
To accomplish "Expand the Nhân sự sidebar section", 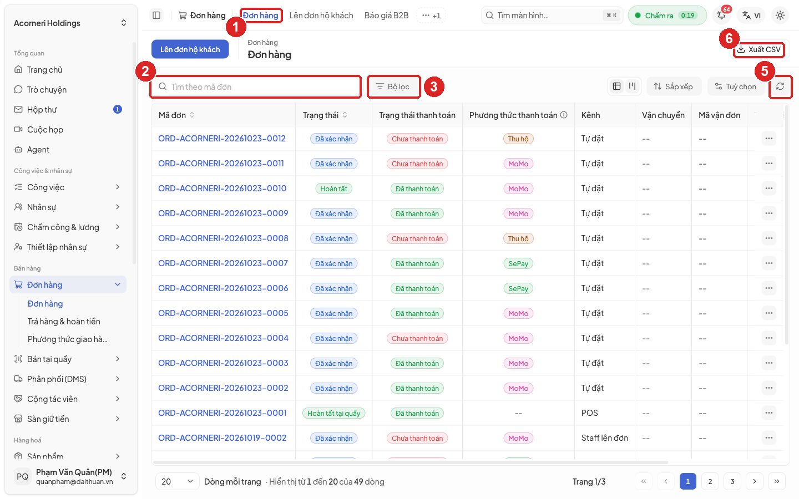I will click(x=68, y=207).
